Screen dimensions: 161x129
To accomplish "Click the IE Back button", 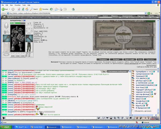I will coord(5,9).
